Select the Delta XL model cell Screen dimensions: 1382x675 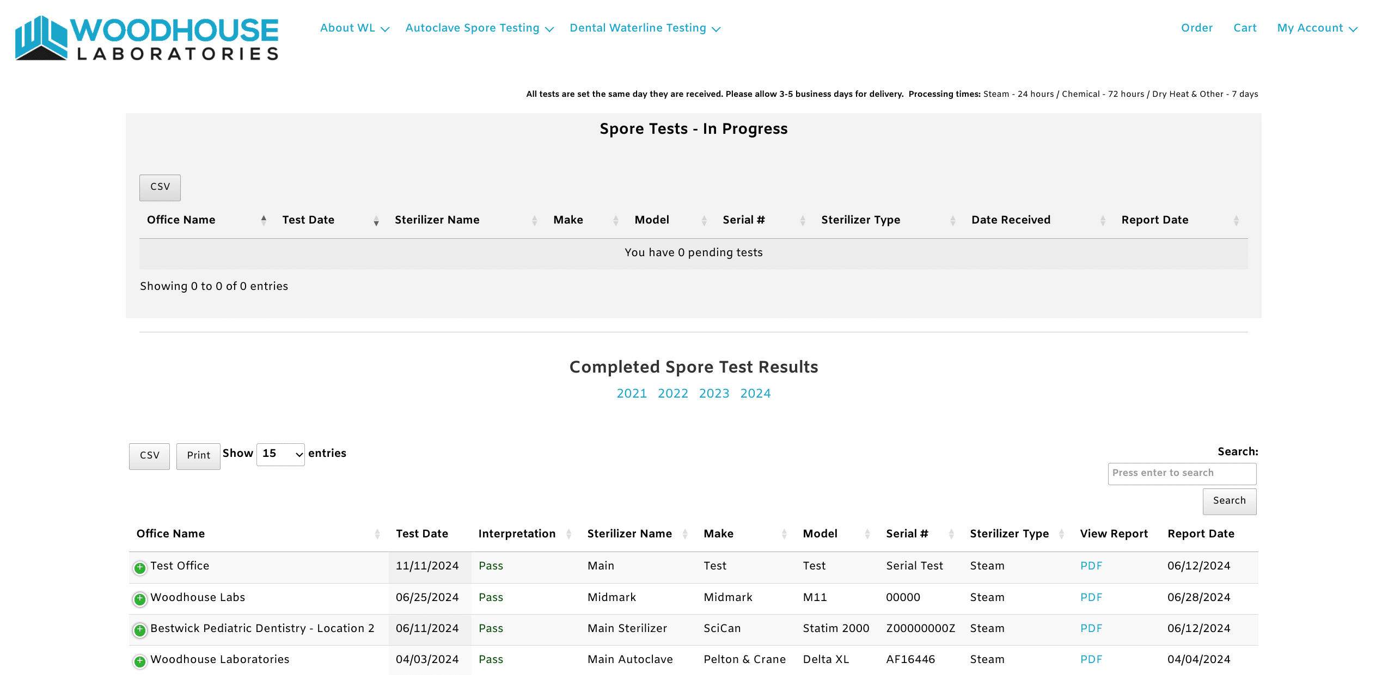click(826, 659)
